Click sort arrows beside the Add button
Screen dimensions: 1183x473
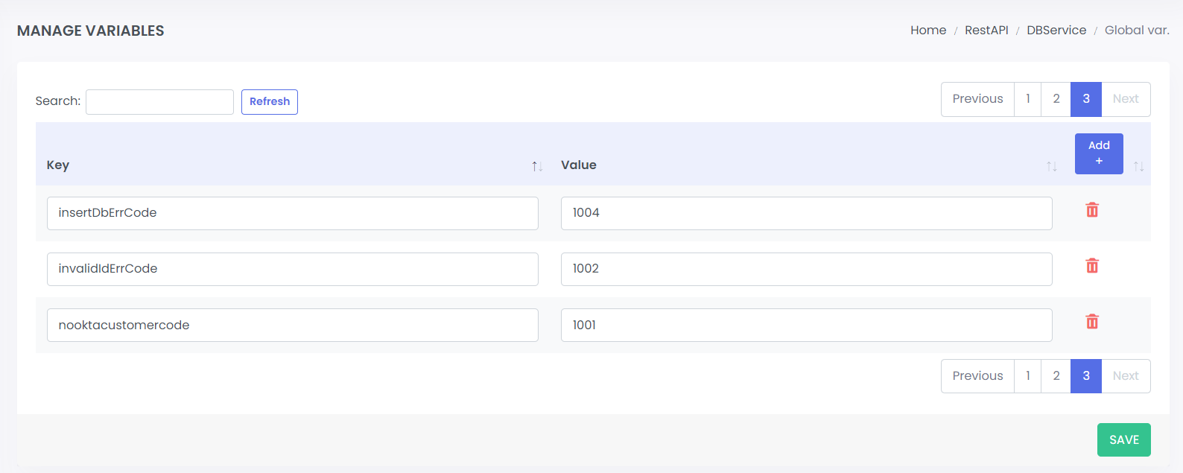pos(1138,166)
